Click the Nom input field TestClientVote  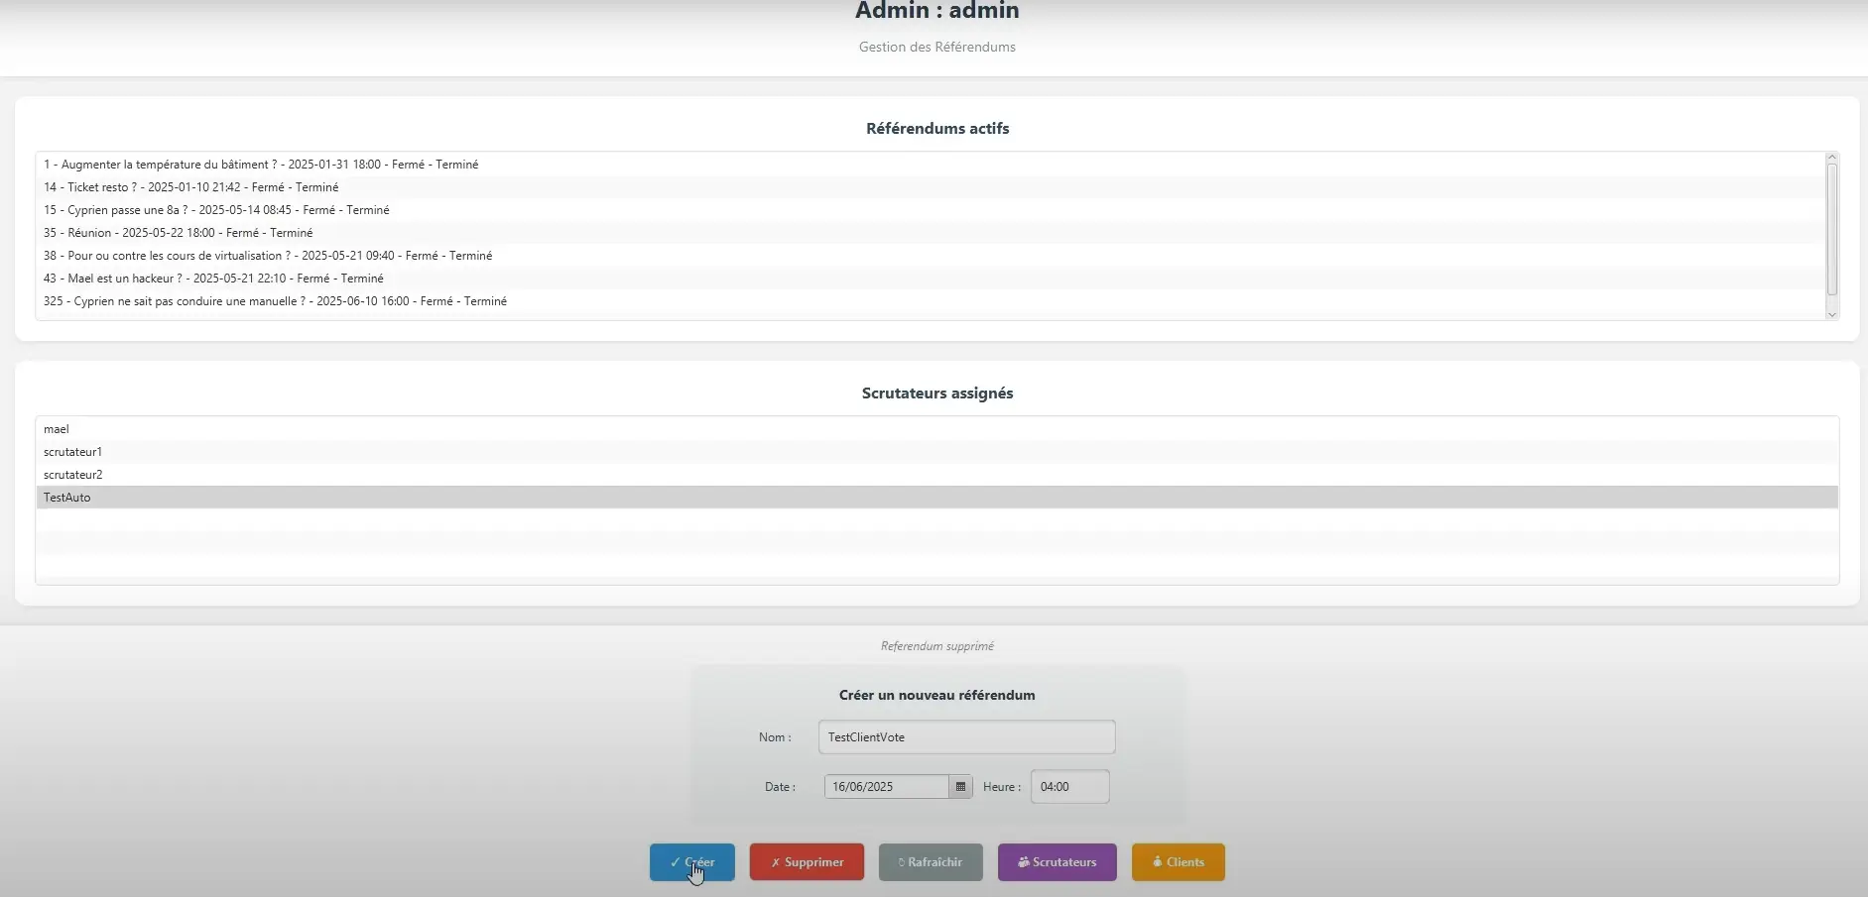(965, 736)
